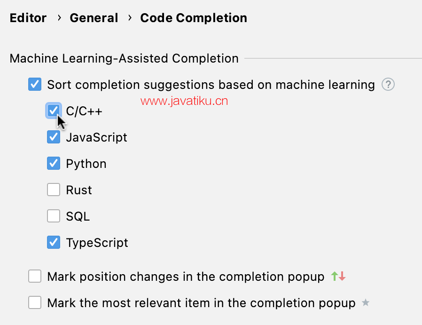This screenshot has height=325, width=422.
Task: Uncheck the C/C++ checkbox
Action: (x=54, y=111)
